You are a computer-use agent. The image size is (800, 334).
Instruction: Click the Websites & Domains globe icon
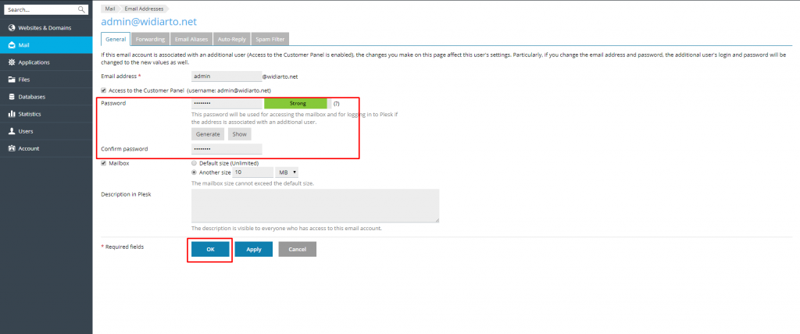pos(12,27)
